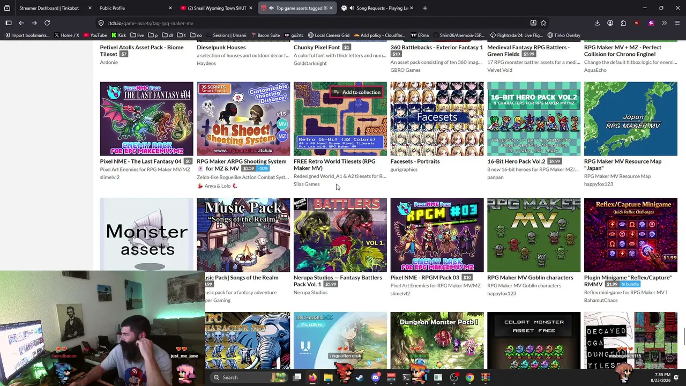
Task: Open File Explorer from the taskbar
Action: click(328, 377)
